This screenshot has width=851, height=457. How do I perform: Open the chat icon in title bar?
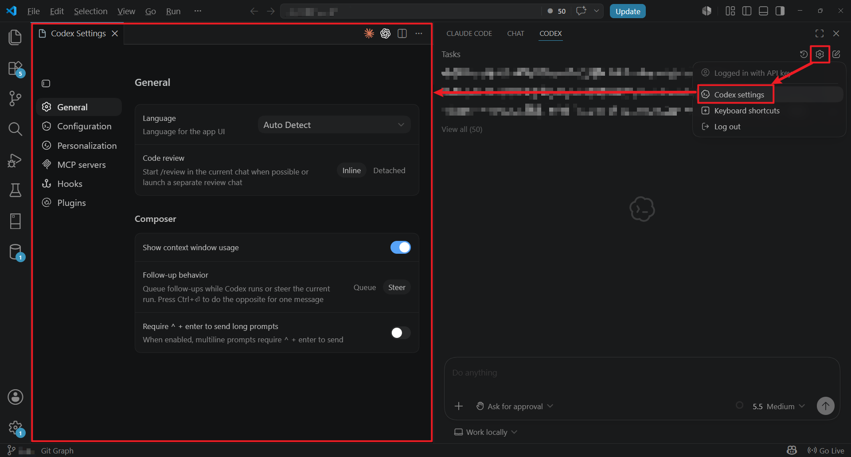click(581, 11)
